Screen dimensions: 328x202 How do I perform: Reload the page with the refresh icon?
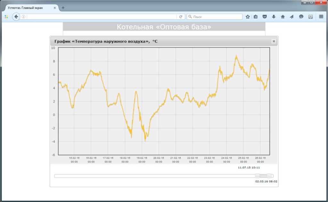(181, 17)
